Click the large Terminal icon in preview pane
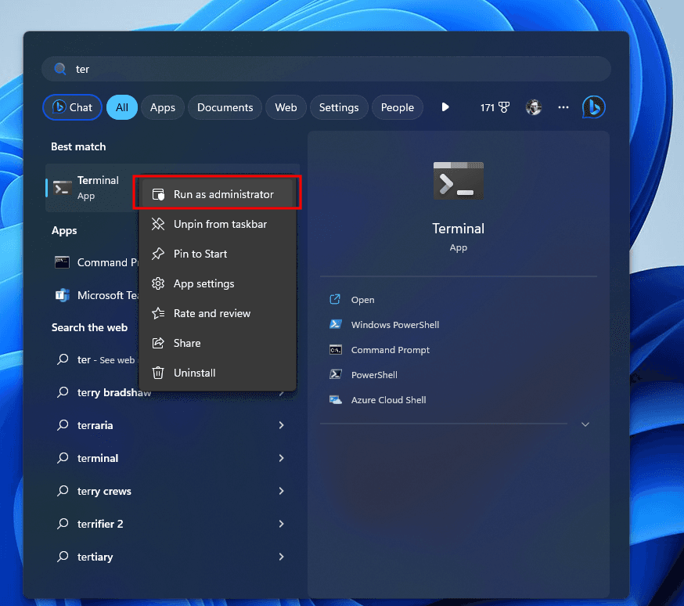684x606 pixels. pyautogui.click(x=458, y=181)
